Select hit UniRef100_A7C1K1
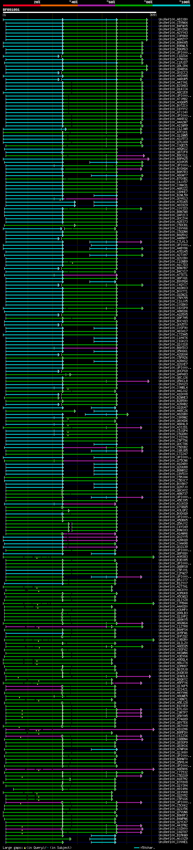Image resolution: width=193 pixels, height=850 pixels. pos(173,132)
